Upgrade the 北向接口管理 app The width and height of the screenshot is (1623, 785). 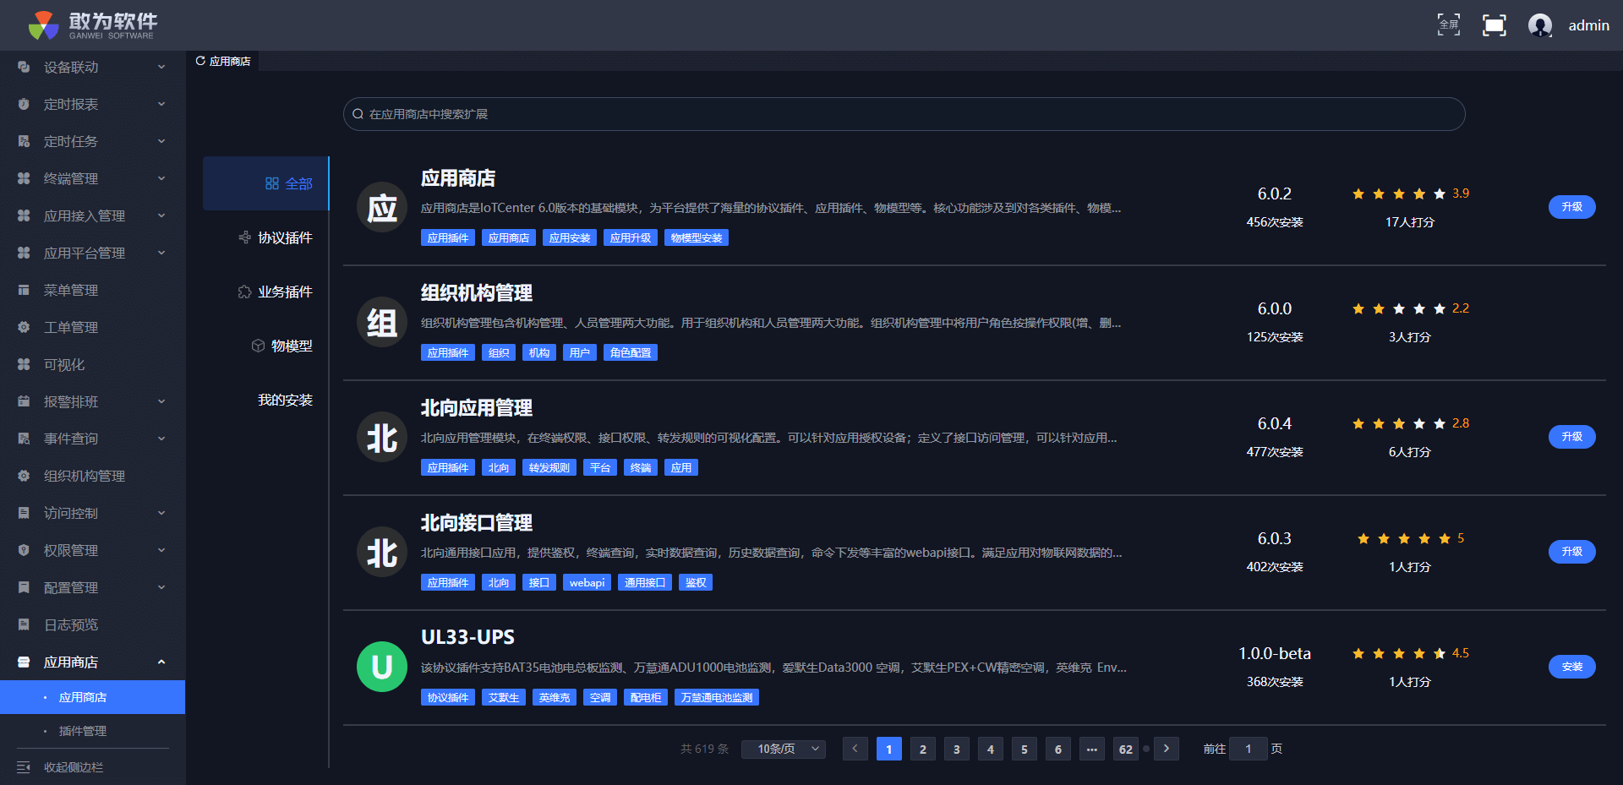(1572, 552)
